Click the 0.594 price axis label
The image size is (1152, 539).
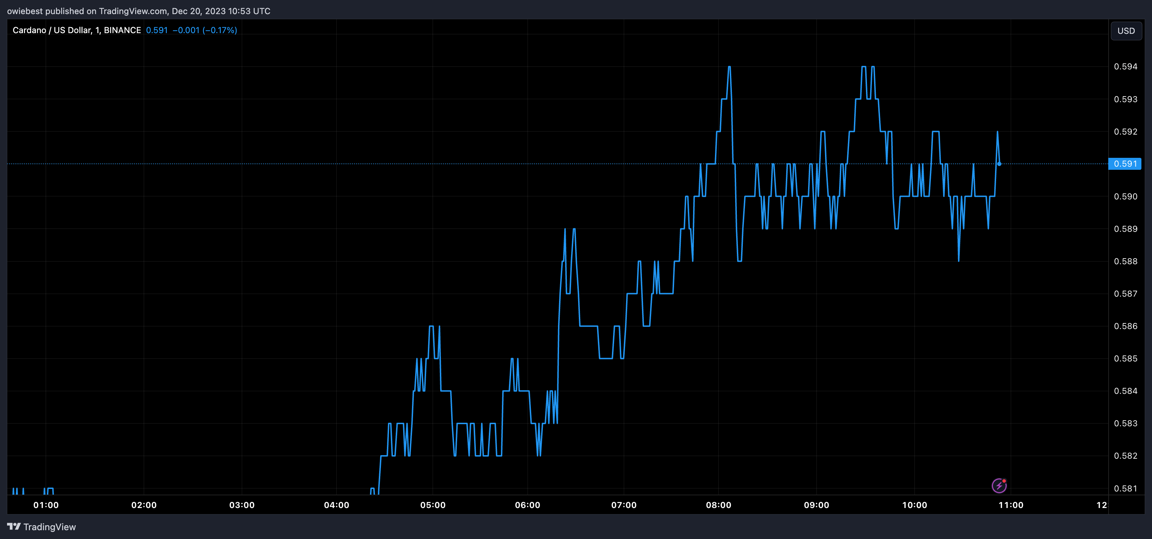coord(1126,67)
